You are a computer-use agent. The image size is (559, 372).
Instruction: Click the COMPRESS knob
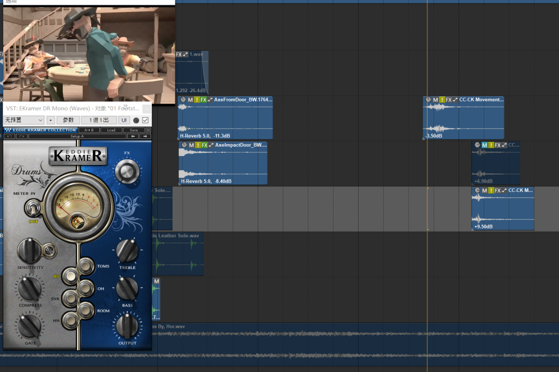pyautogui.click(x=30, y=288)
